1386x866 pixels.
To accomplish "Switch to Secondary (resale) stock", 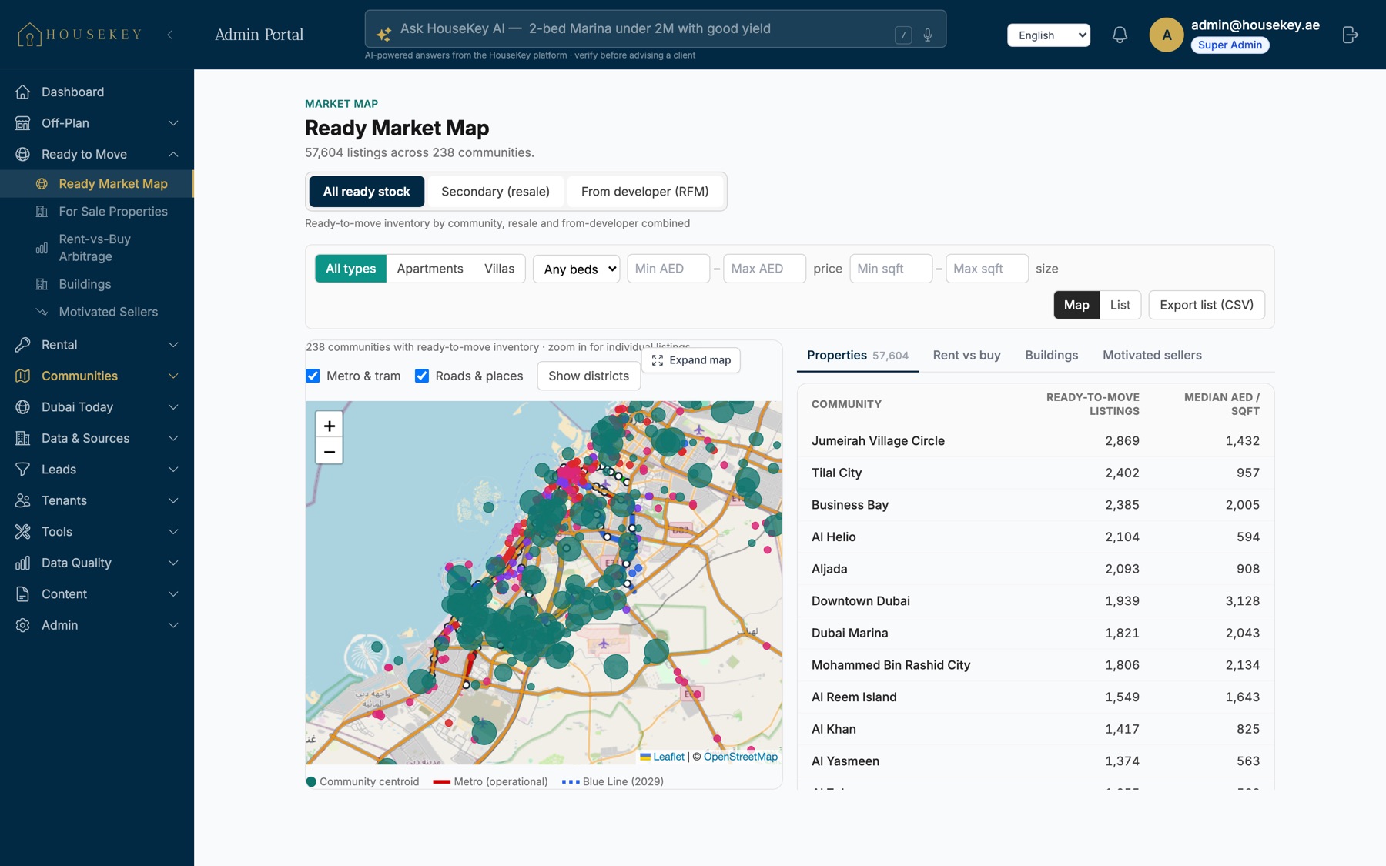I will pyautogui.click(x=495, y=192).
